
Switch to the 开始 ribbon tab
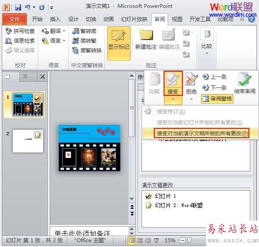coord(37,19)
